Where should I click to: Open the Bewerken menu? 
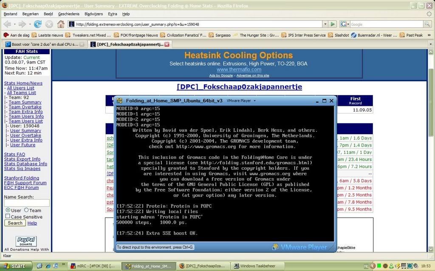coord(31,14)
